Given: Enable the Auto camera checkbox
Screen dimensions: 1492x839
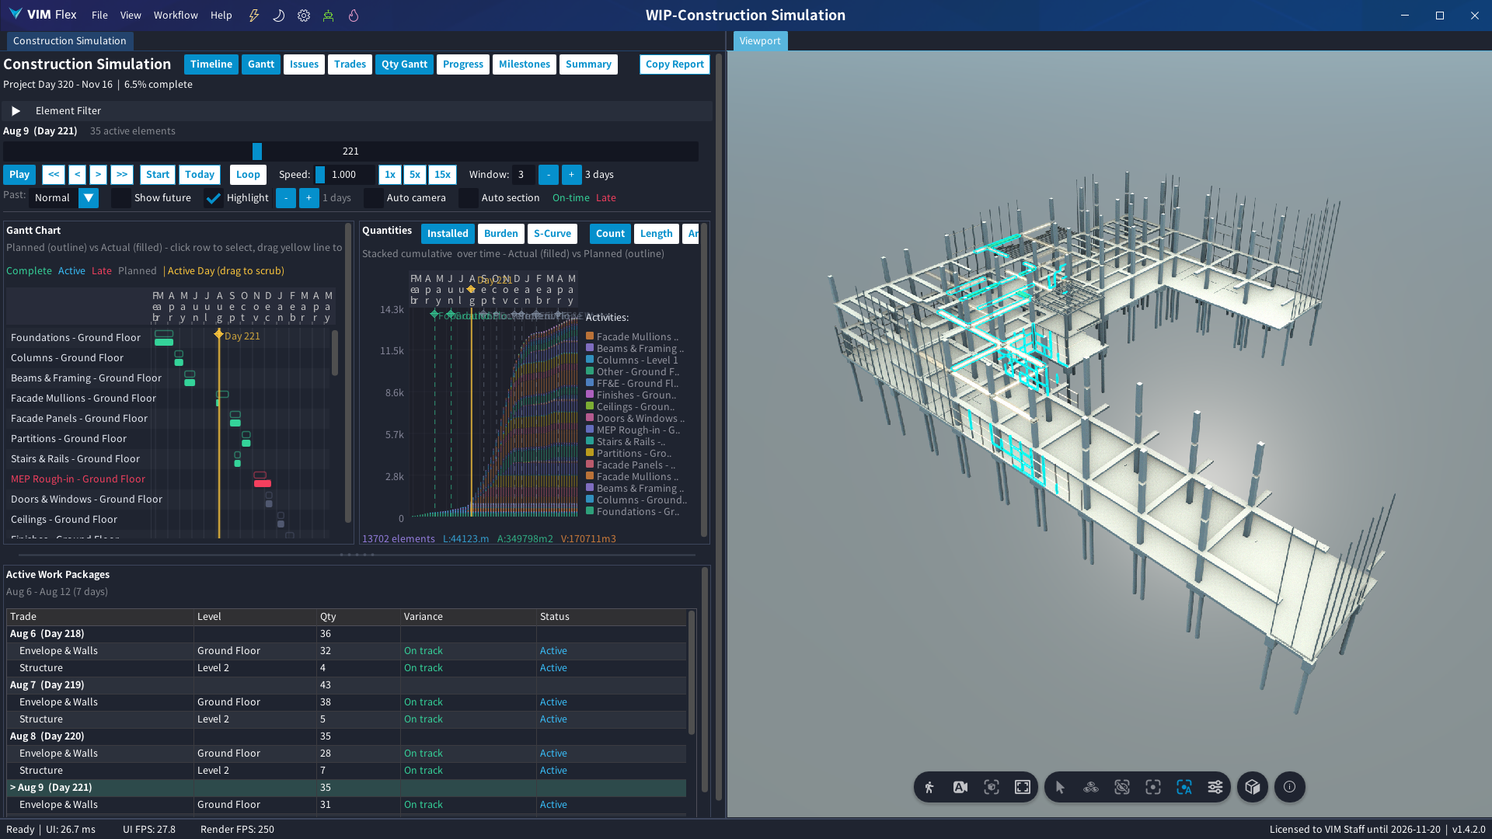Looking at the screenshot, I should 373,198.
